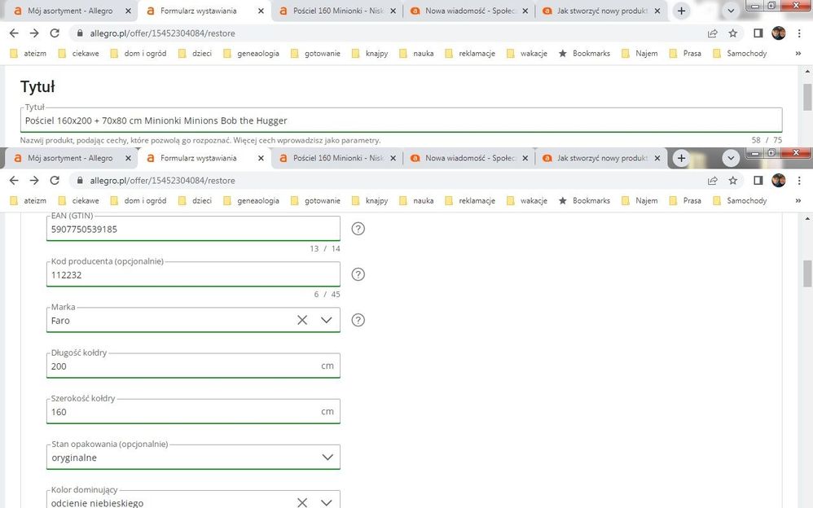The width and height of the screenshot is (813, 508).
Task: Clear the Marka value Faro with the X
Action: coord(301,320)
